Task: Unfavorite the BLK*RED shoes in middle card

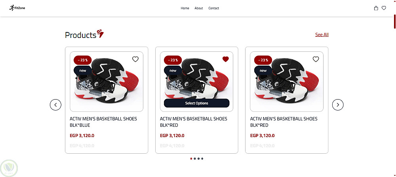Action: pyautogui.click(x=226, y=59)
